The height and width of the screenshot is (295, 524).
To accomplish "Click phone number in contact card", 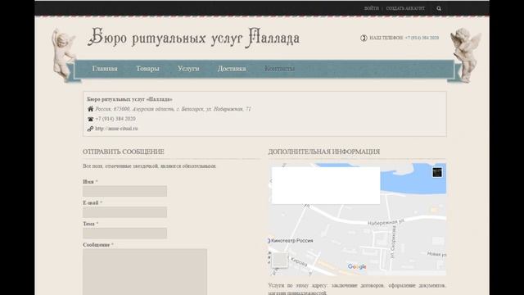I will pos(115,119).
